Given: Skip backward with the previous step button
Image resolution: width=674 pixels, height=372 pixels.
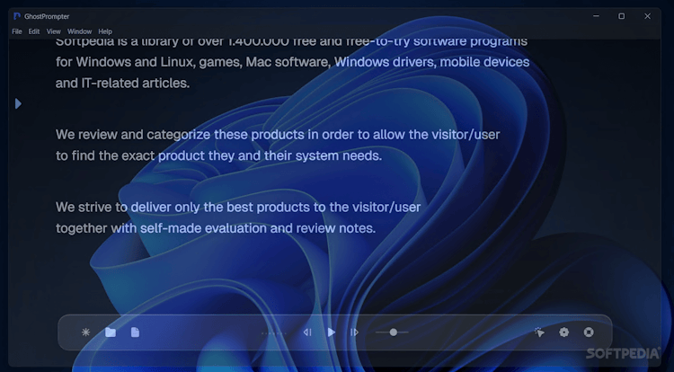Looking at the screenshot, I should [307, 332].
